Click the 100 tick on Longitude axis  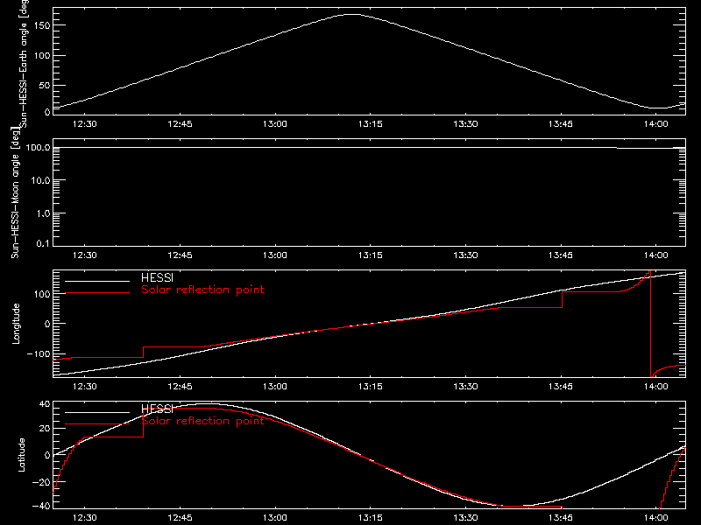[x=42, y=294]
